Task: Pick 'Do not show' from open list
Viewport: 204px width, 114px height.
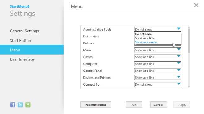Action: (x=143, y=34)
